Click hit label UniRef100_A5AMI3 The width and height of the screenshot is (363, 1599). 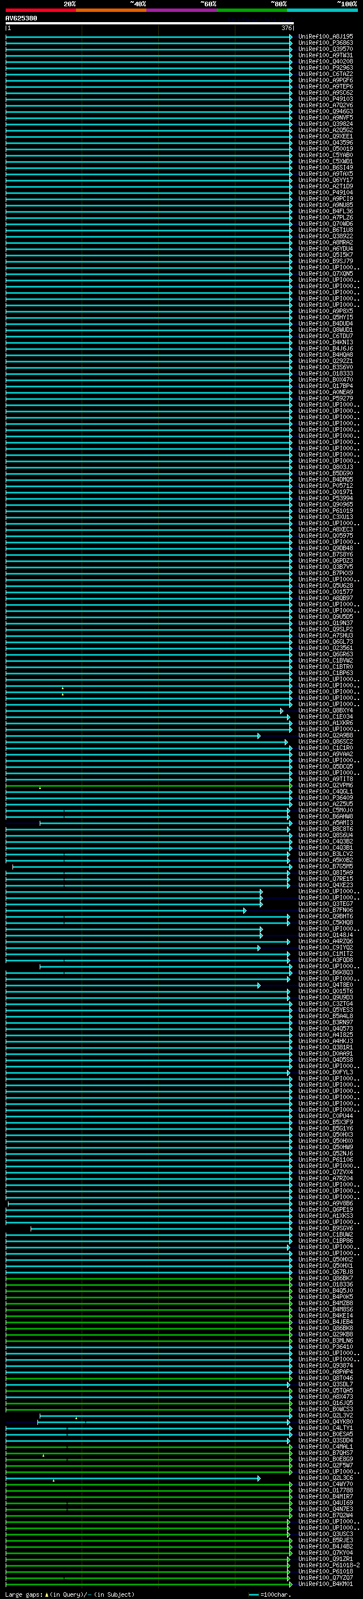[326, 823]
